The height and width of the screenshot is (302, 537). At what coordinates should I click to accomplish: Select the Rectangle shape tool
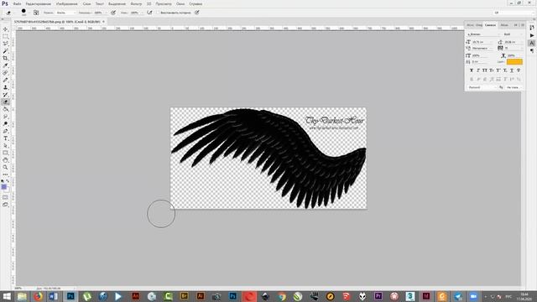[x=6, y=153]
